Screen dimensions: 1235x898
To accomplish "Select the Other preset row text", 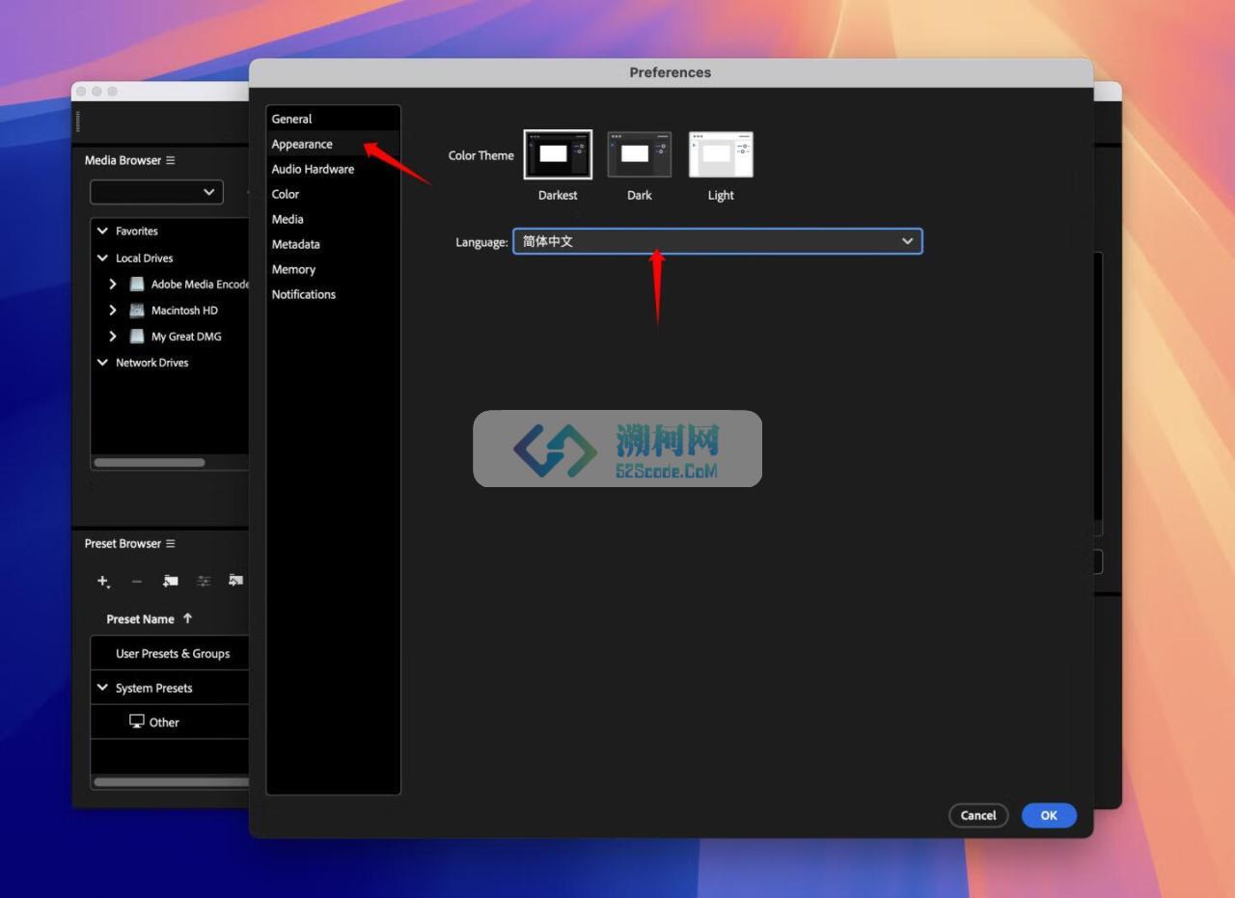I will click(x=164, y=721).
